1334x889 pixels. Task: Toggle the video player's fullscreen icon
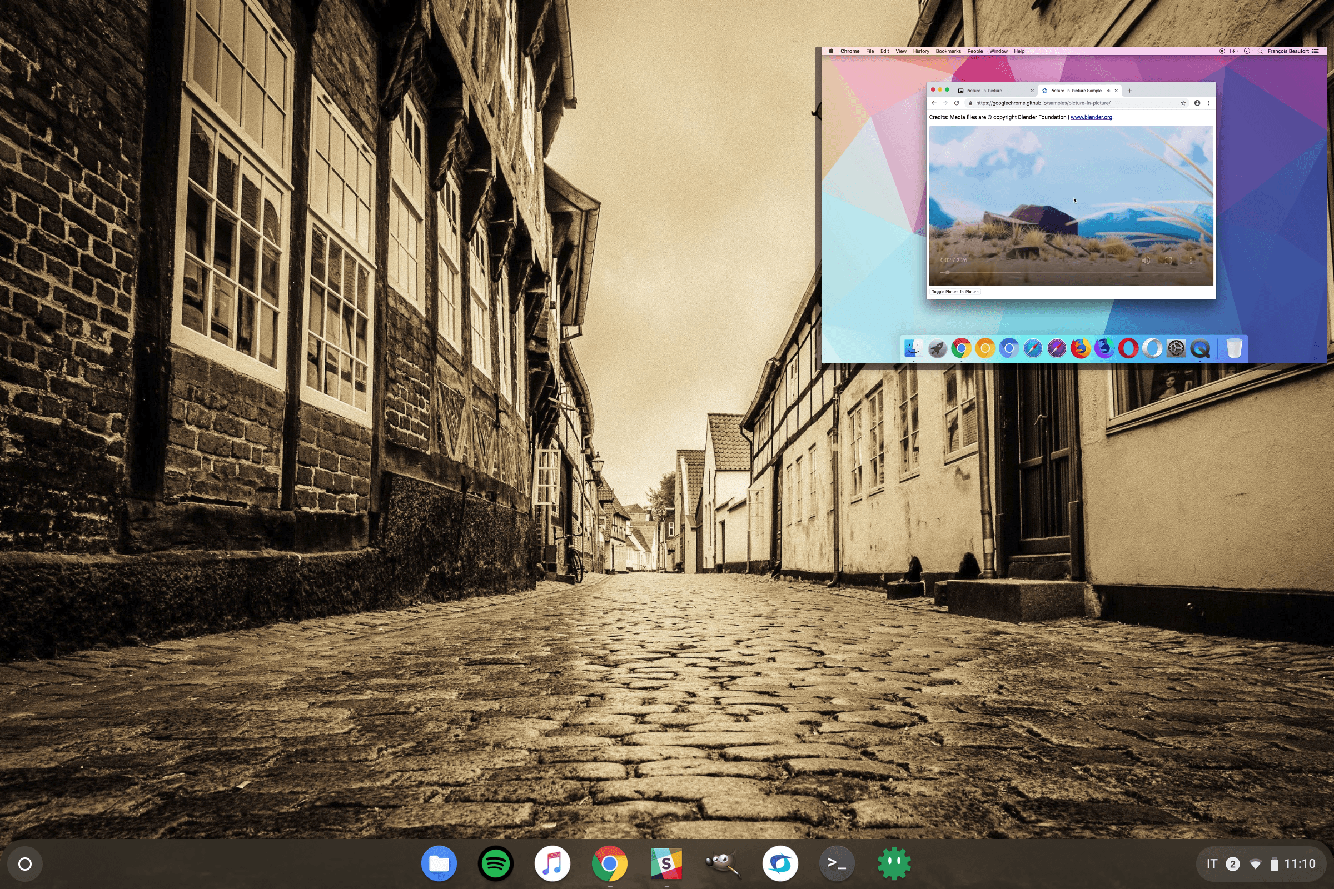[1168, 260]
